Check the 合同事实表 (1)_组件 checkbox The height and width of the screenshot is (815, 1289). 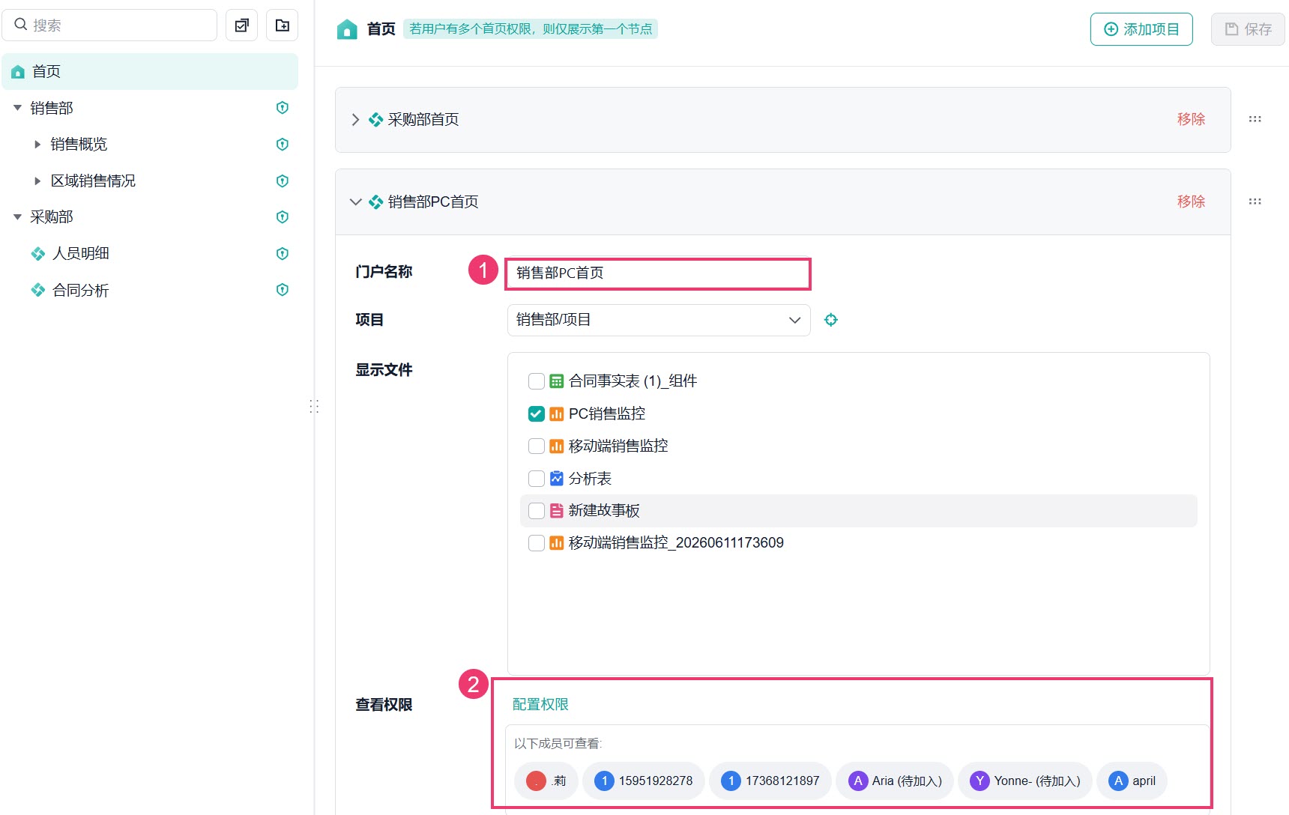537,381
